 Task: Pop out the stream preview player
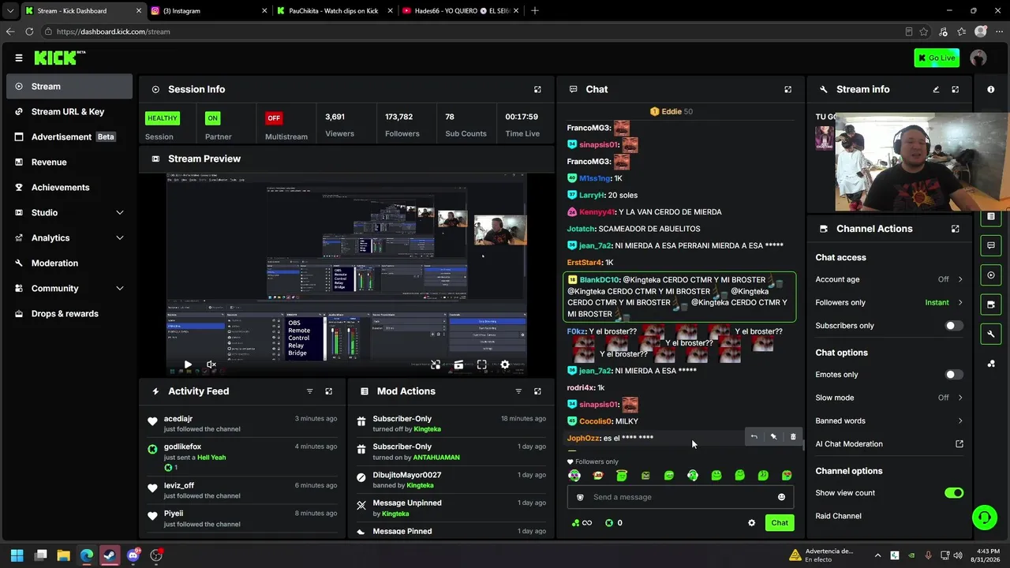click(436, 365)
